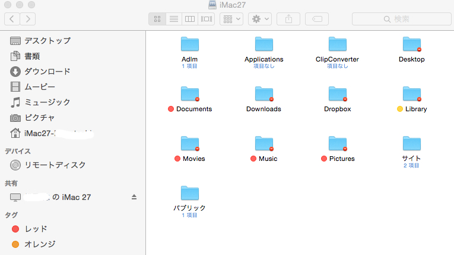Filter by the オレンジ tag
The width and height of the screenshot is (454, 255).
34,244
